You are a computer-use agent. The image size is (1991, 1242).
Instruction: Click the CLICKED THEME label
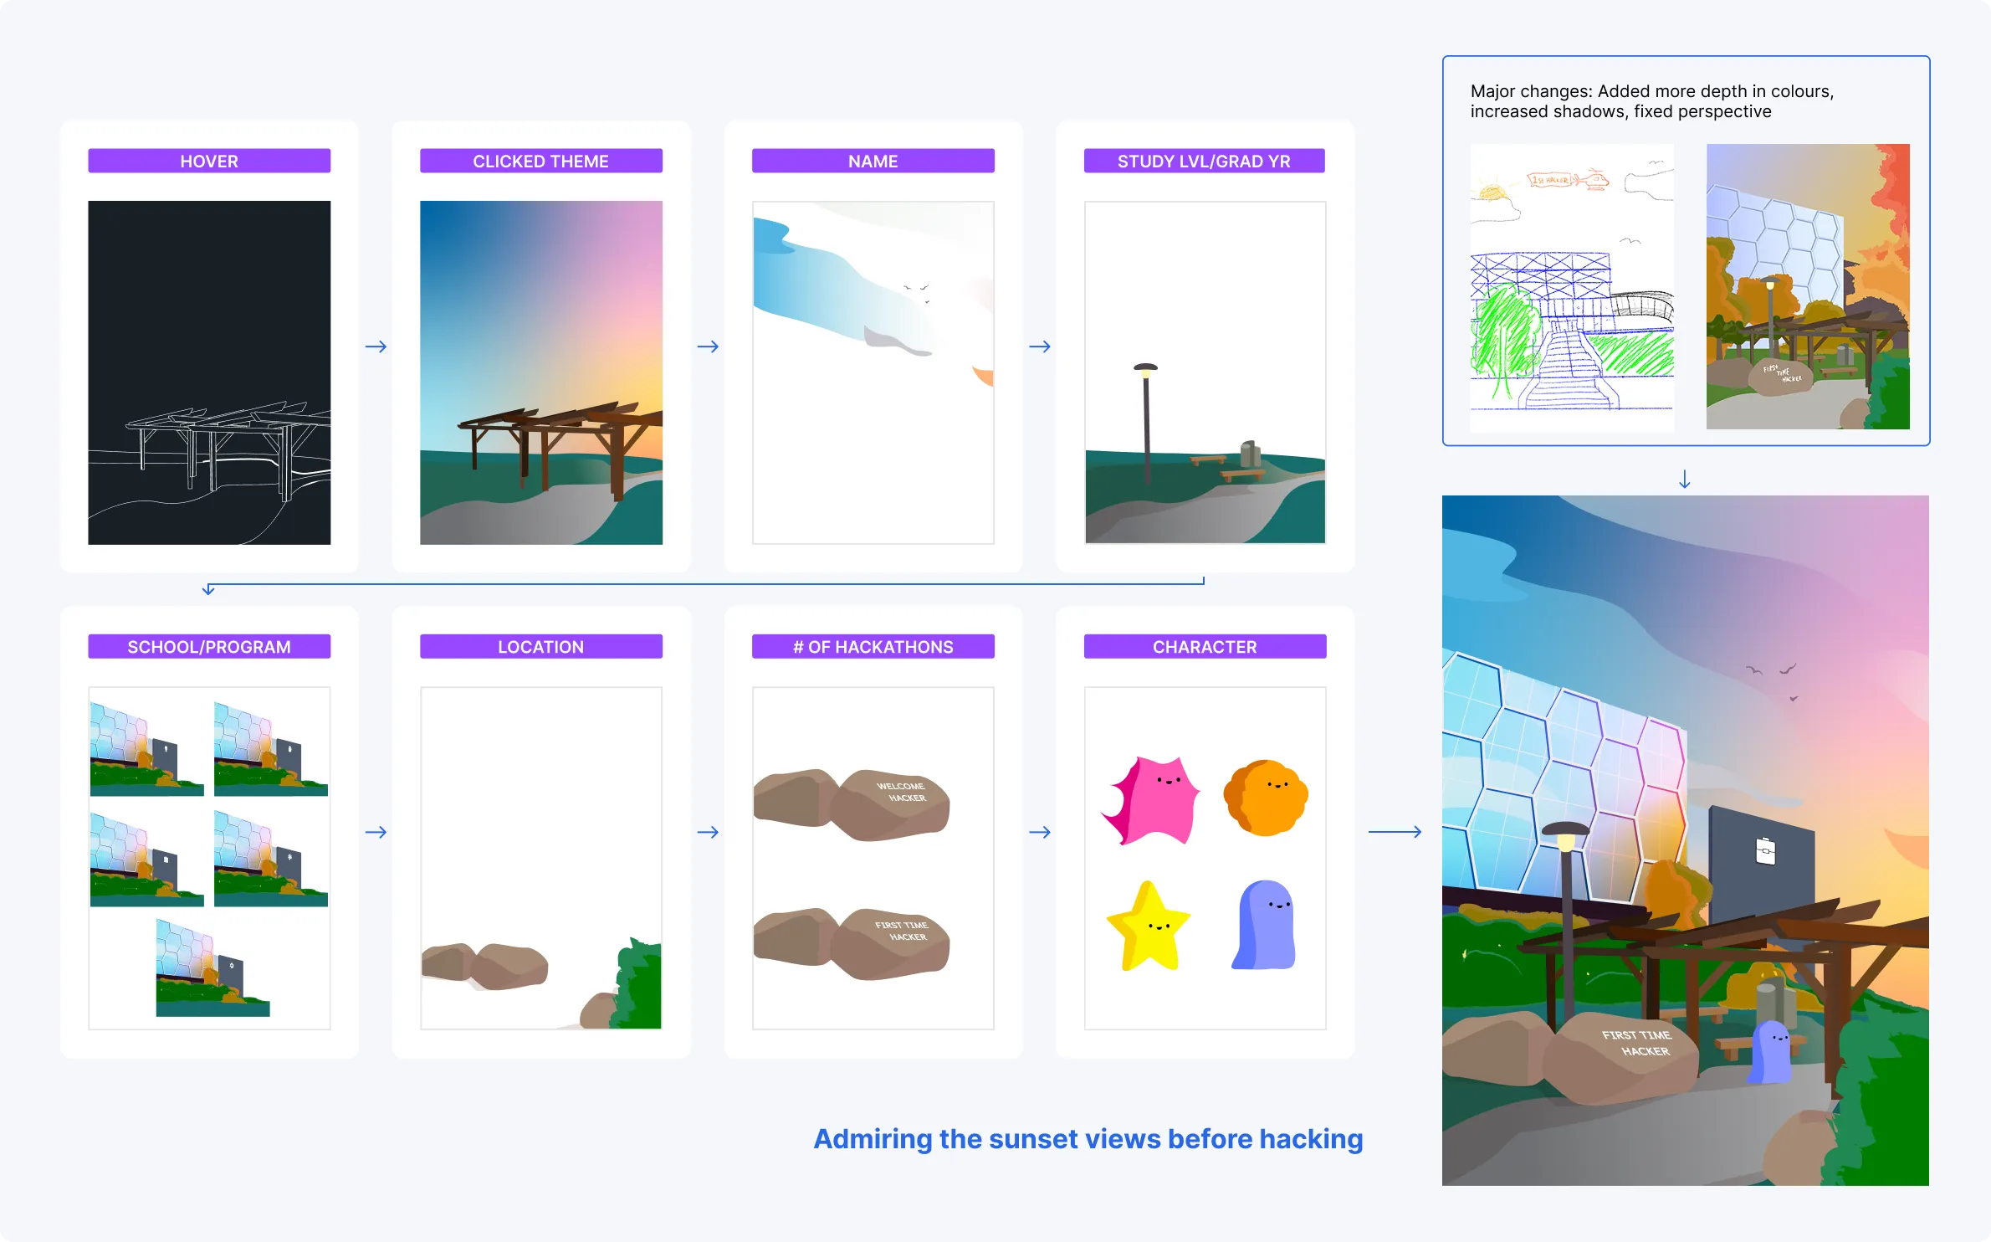pyautogui.click(x=540, y=161)
